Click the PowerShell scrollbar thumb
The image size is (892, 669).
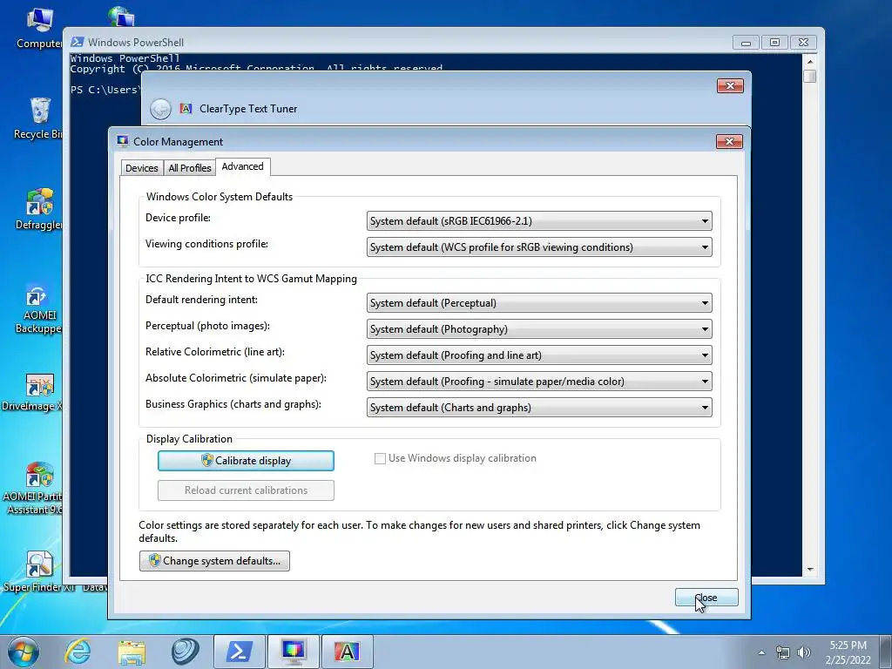[x=810, y=76]
